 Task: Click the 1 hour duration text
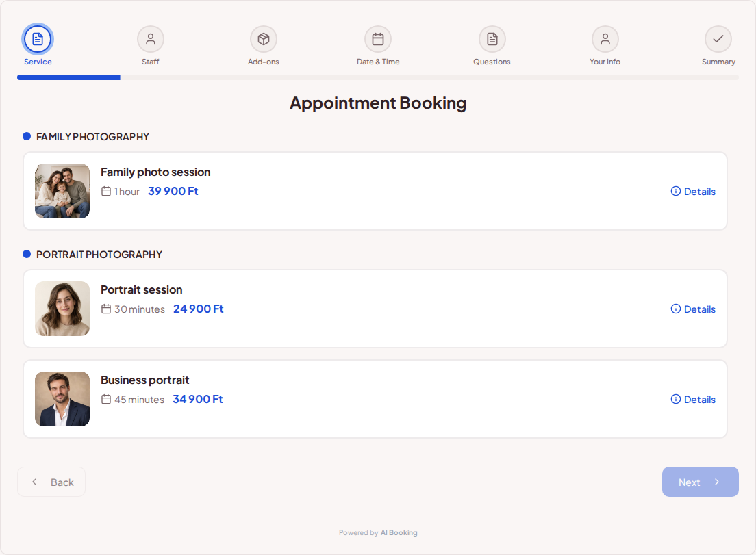point(127,192)
